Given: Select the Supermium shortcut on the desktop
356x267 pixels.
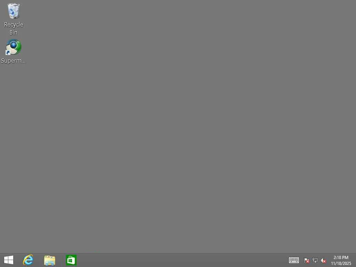Looking at the screenshot, I should pyautogui.click(x=14, y=51).
